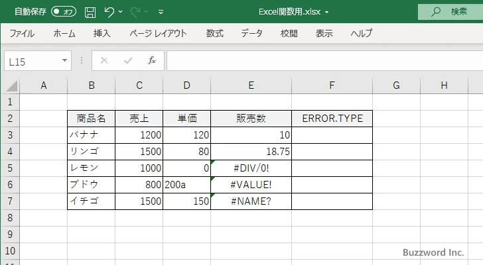
Task: Click the Save floppy disk icon
Action: (x=90, y=12)
